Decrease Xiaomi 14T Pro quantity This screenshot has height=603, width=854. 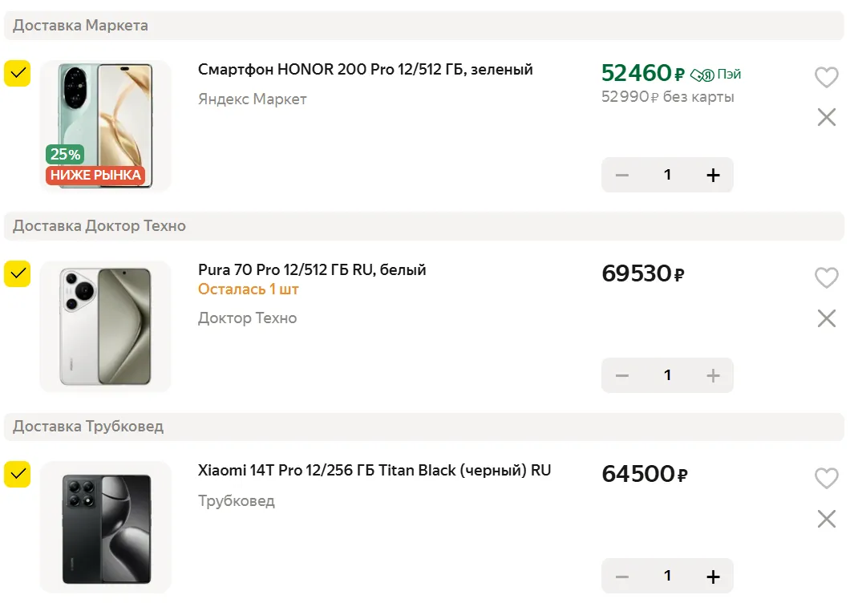tap(622, 576)
